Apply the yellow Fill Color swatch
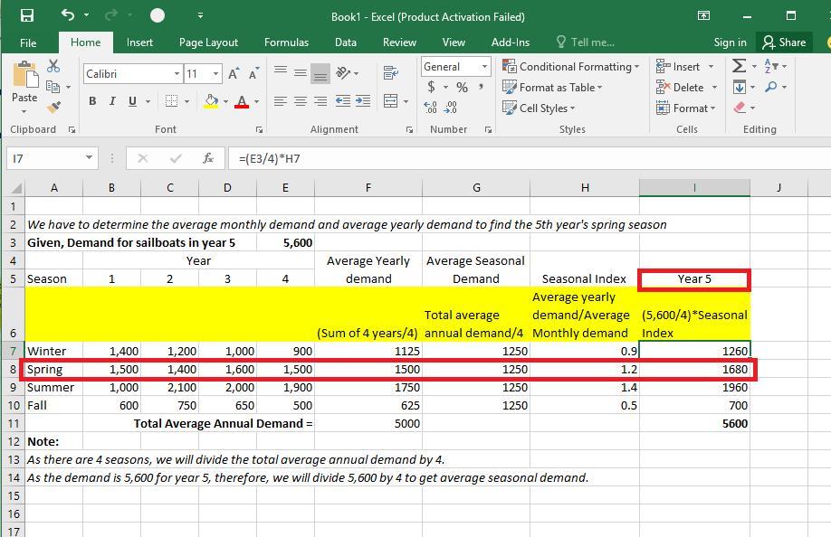The image size is (831, 537). pos(211,101)
